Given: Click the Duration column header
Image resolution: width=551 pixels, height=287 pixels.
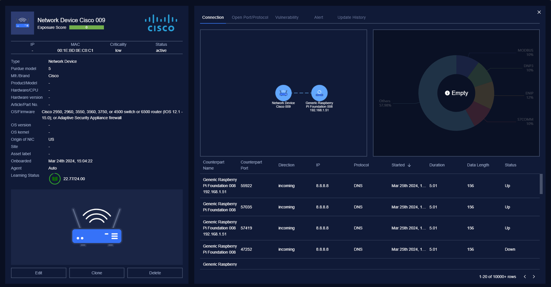Looking at the screenshot, I should [x=437, y=165].
